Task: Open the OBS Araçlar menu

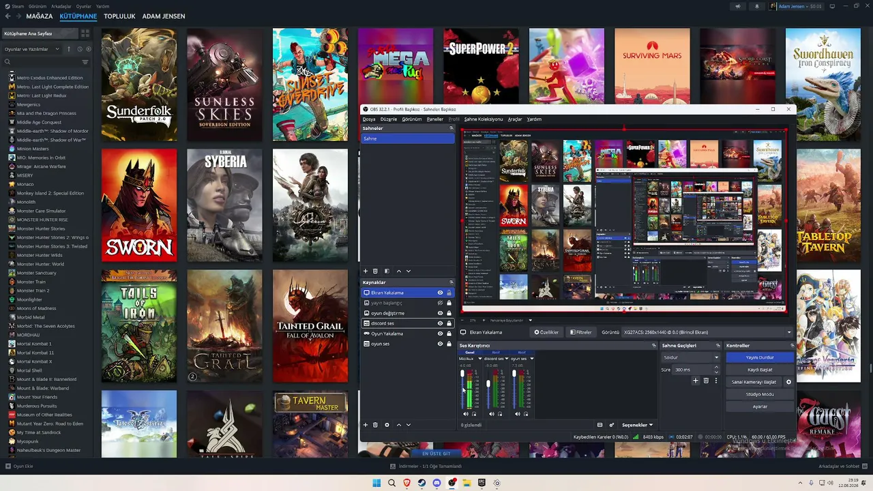Action: click(515, 119)
